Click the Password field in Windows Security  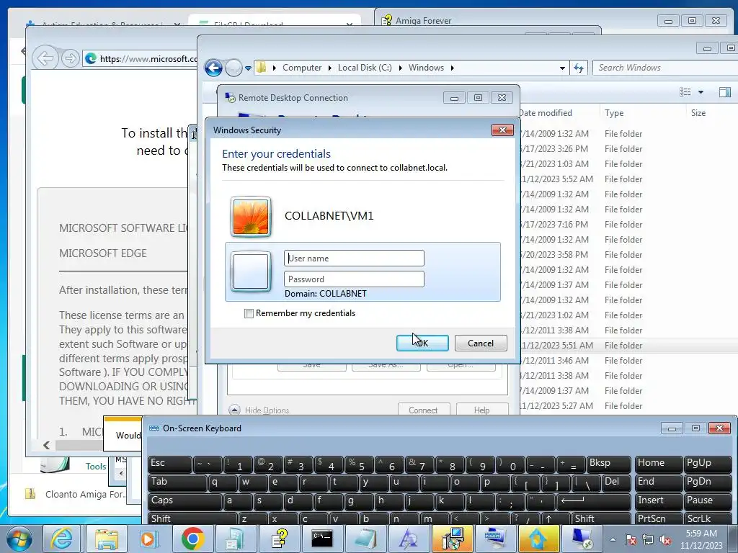click(x=354, y=279)
